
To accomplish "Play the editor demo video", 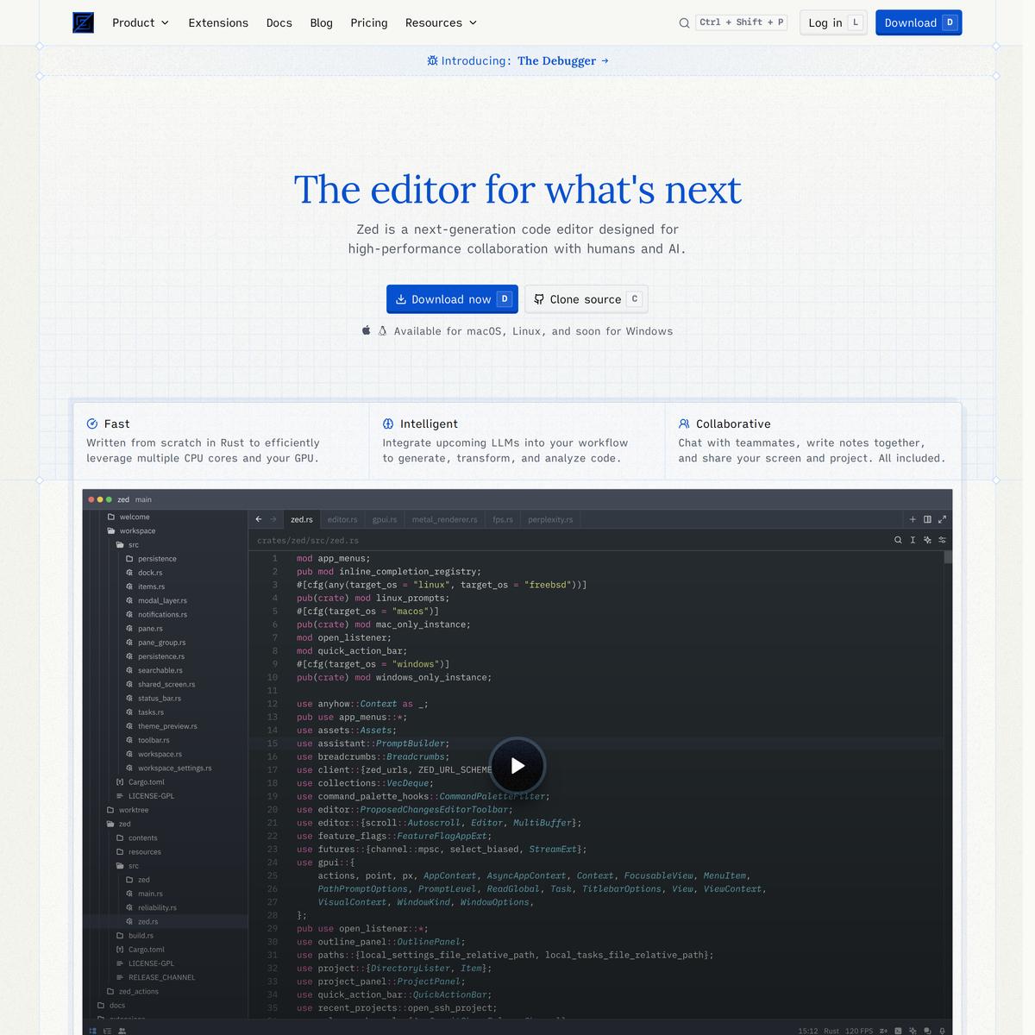I will [517, 765].
